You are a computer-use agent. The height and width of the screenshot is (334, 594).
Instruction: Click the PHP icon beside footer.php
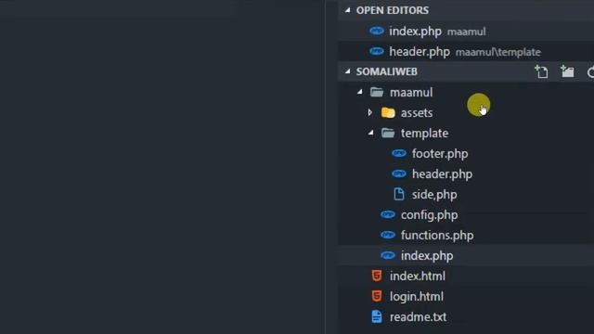[399, 153]
